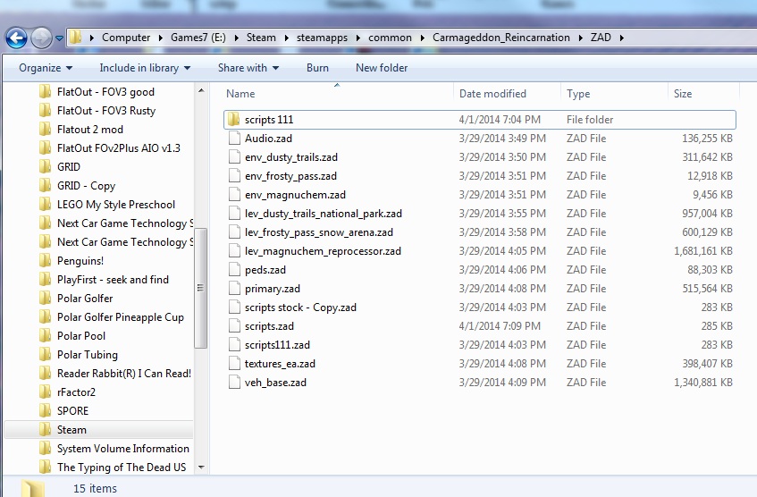Open Include in library menu

tap(145, 68)
